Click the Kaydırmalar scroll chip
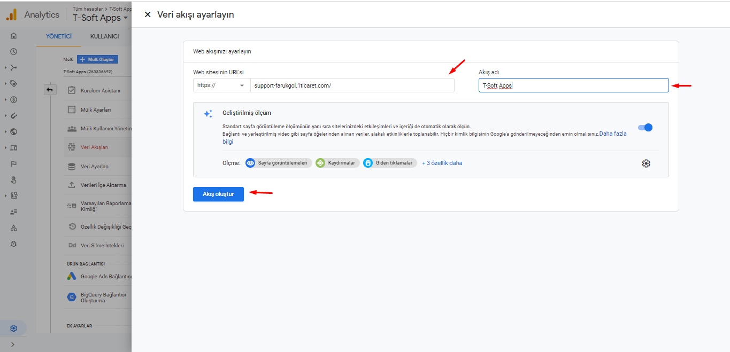 [x=337, y=163]
